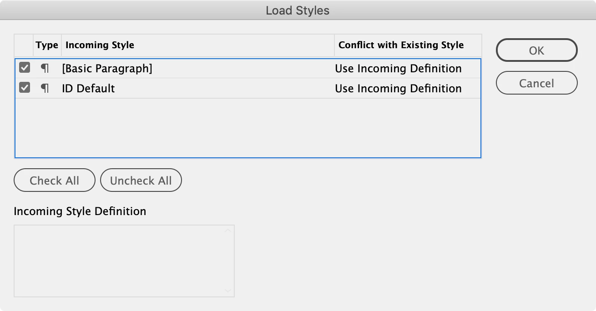The width and height of the screenshot is (596, 311).
Task: Open conflict options for ID Default
Action: (398, 88)
